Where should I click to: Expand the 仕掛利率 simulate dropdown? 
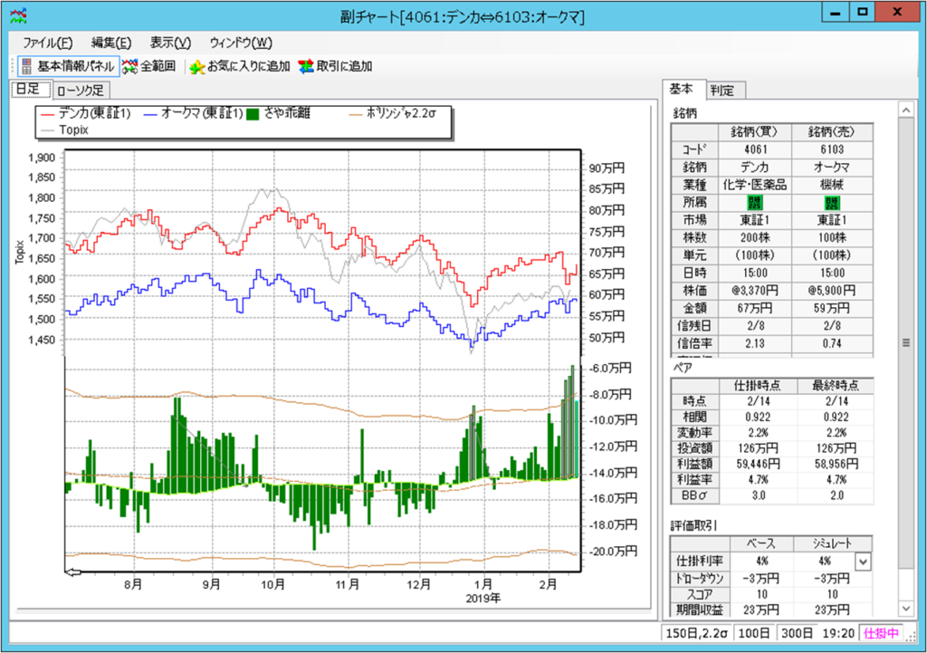click(x=863, y=562)
